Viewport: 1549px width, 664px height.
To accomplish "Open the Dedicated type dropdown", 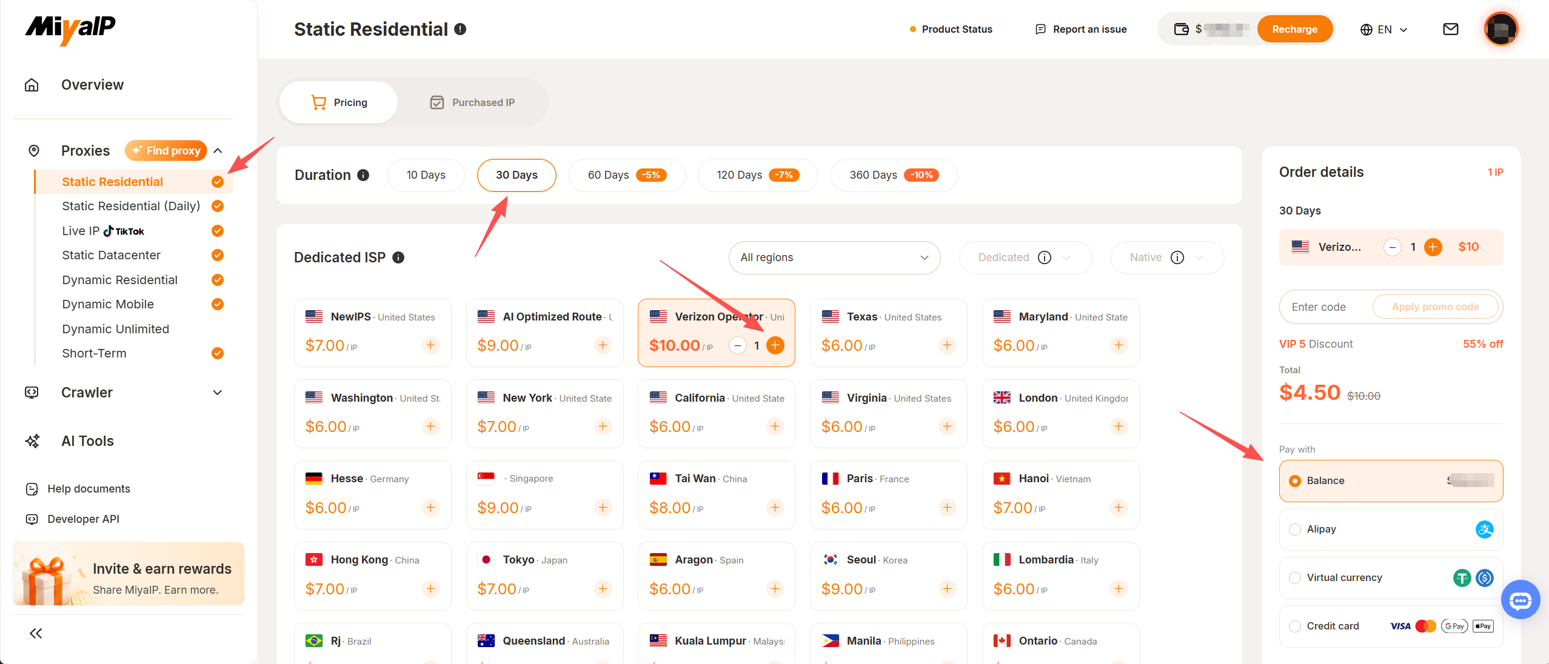I will click(1025, 257).
